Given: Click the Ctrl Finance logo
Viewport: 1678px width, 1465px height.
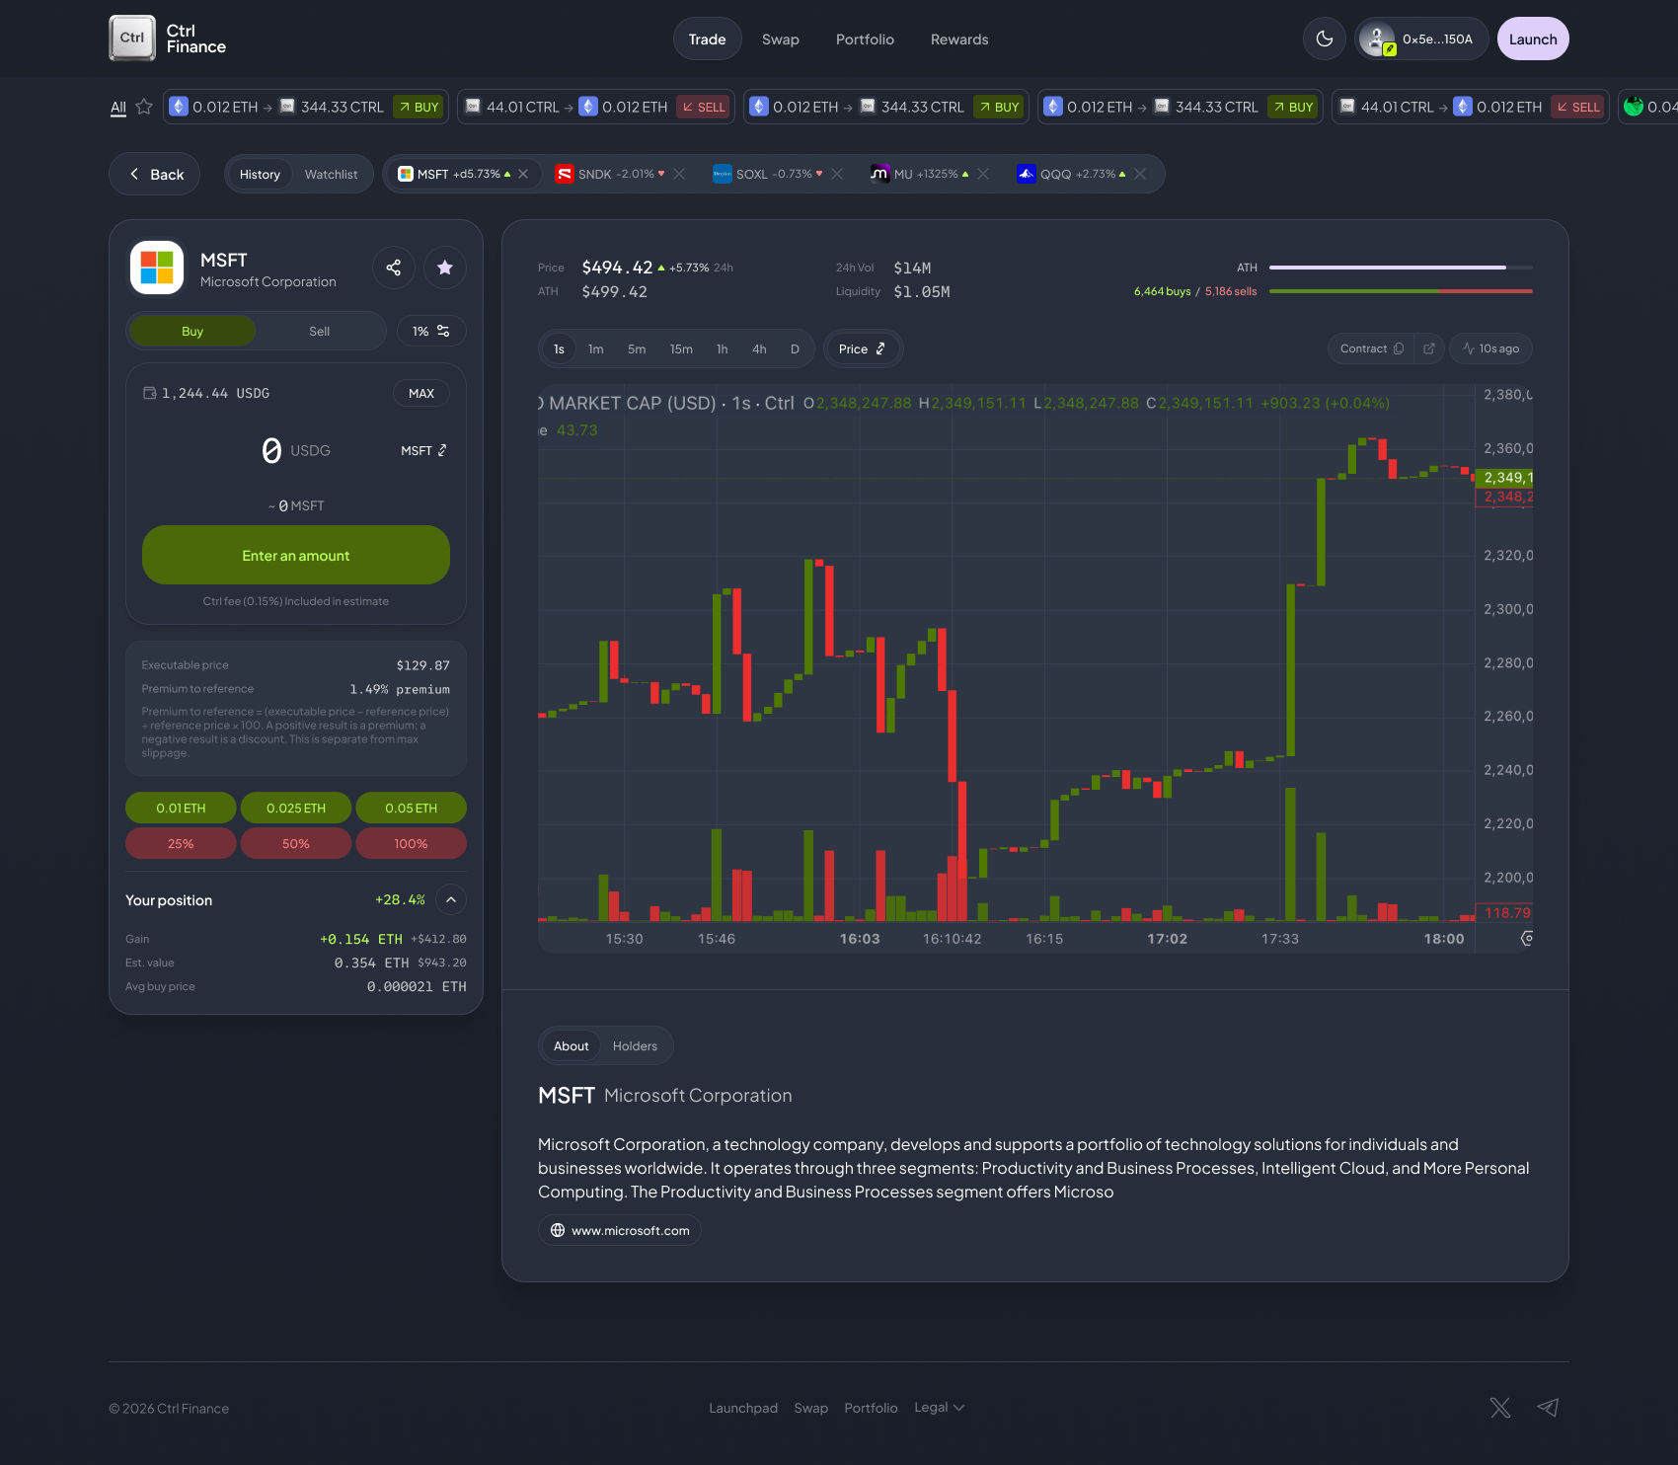Looking at the screenshot, I should [168, 39].
